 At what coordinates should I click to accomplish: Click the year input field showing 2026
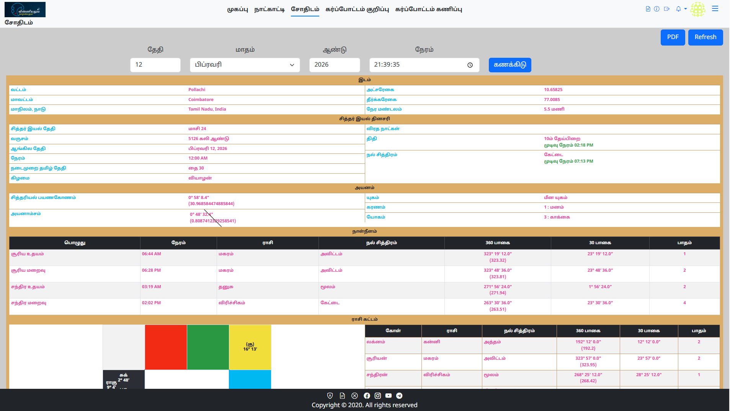(x=334, y=65)
